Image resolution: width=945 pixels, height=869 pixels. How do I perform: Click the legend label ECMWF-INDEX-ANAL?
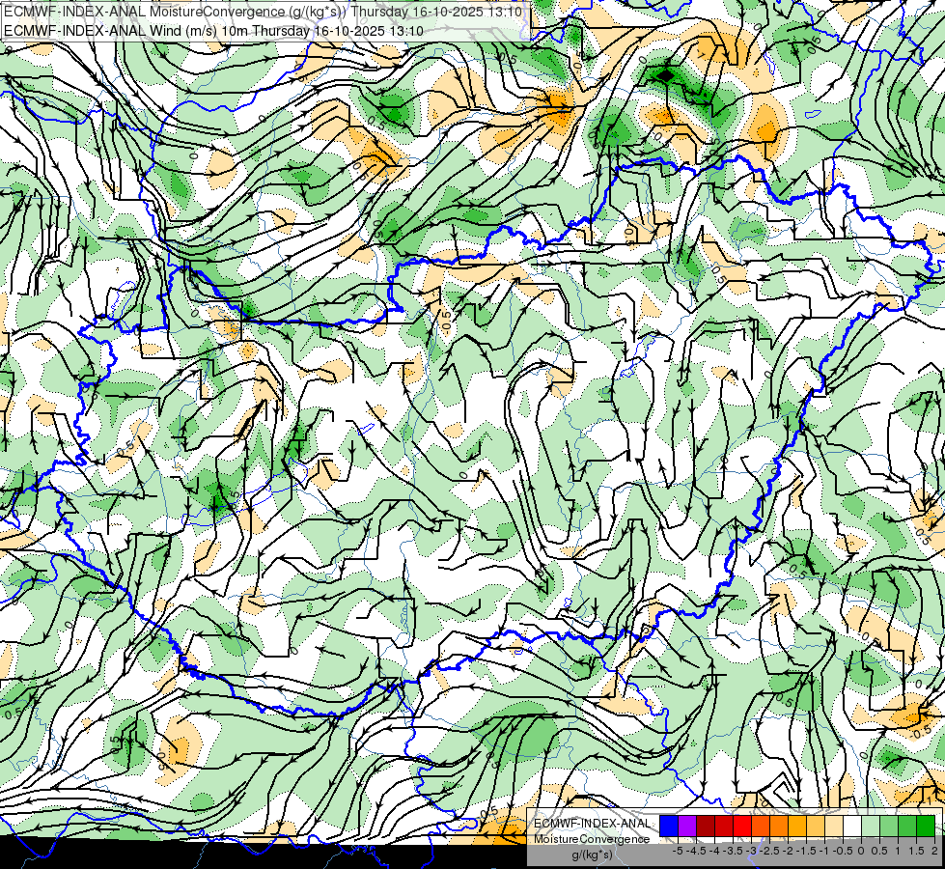(592, 824)
